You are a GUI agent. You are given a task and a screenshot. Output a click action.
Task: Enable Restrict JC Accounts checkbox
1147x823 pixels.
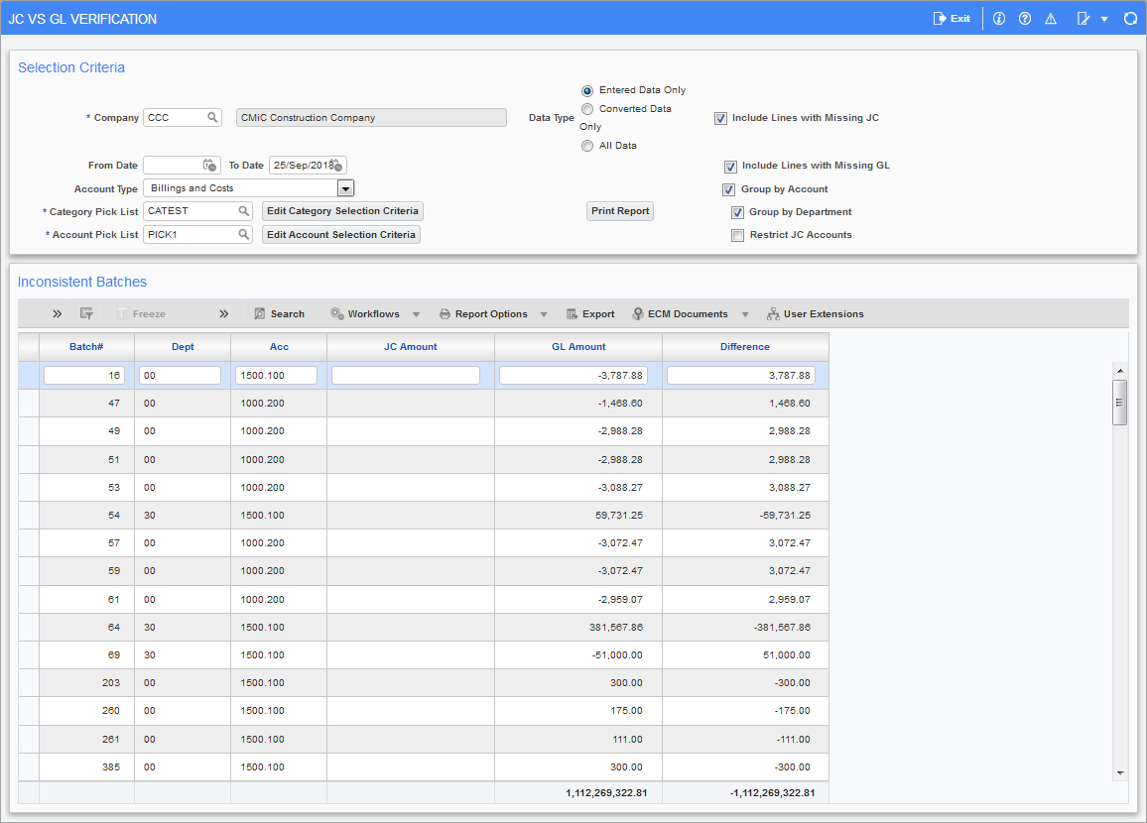coord(737,235)
